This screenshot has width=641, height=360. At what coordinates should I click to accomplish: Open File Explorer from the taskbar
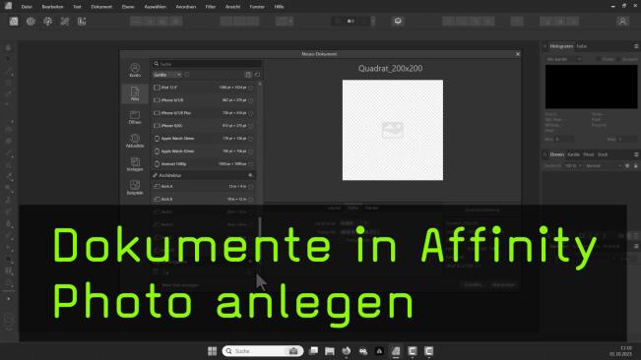pos(330,351)
